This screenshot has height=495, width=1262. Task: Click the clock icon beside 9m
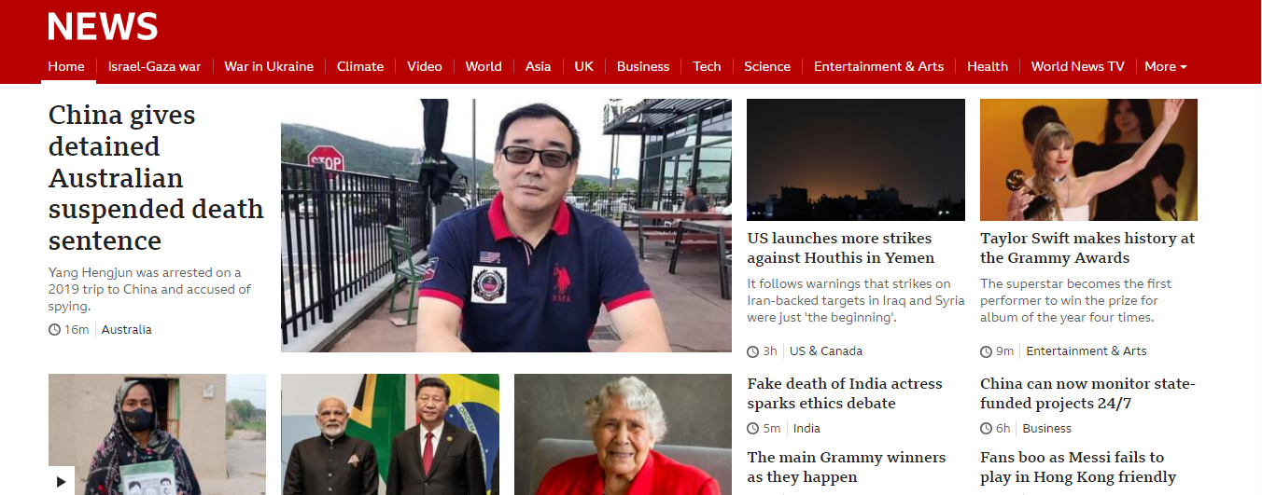click(x=986, y=351)
